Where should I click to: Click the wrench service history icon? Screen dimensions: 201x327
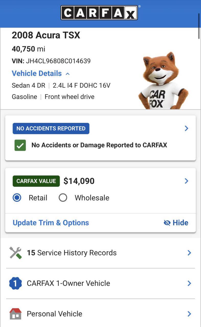[16, 253]
